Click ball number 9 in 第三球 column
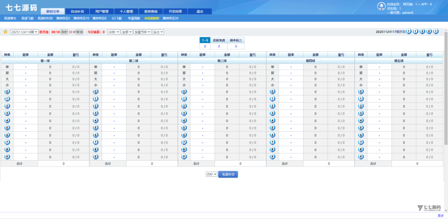Image resolution: width=448 pixels, height=219 pixels. click(184, 157)
